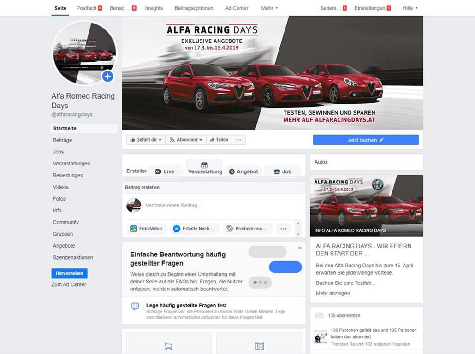This screenshot has width=475, height=354.
Task: Create a Veranstaltung from the calendar icon
Action: click(x=204, y=167)
